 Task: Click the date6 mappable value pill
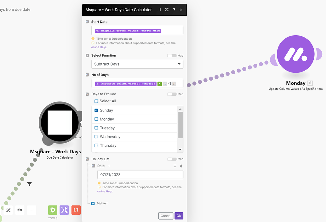128,31
